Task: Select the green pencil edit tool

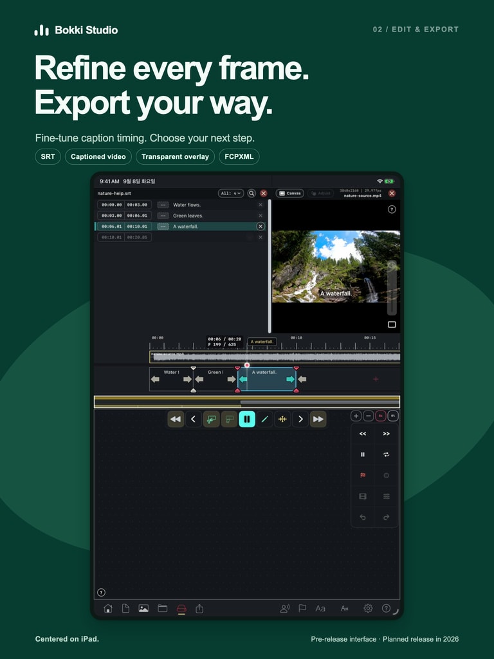Action: point(264,419)
